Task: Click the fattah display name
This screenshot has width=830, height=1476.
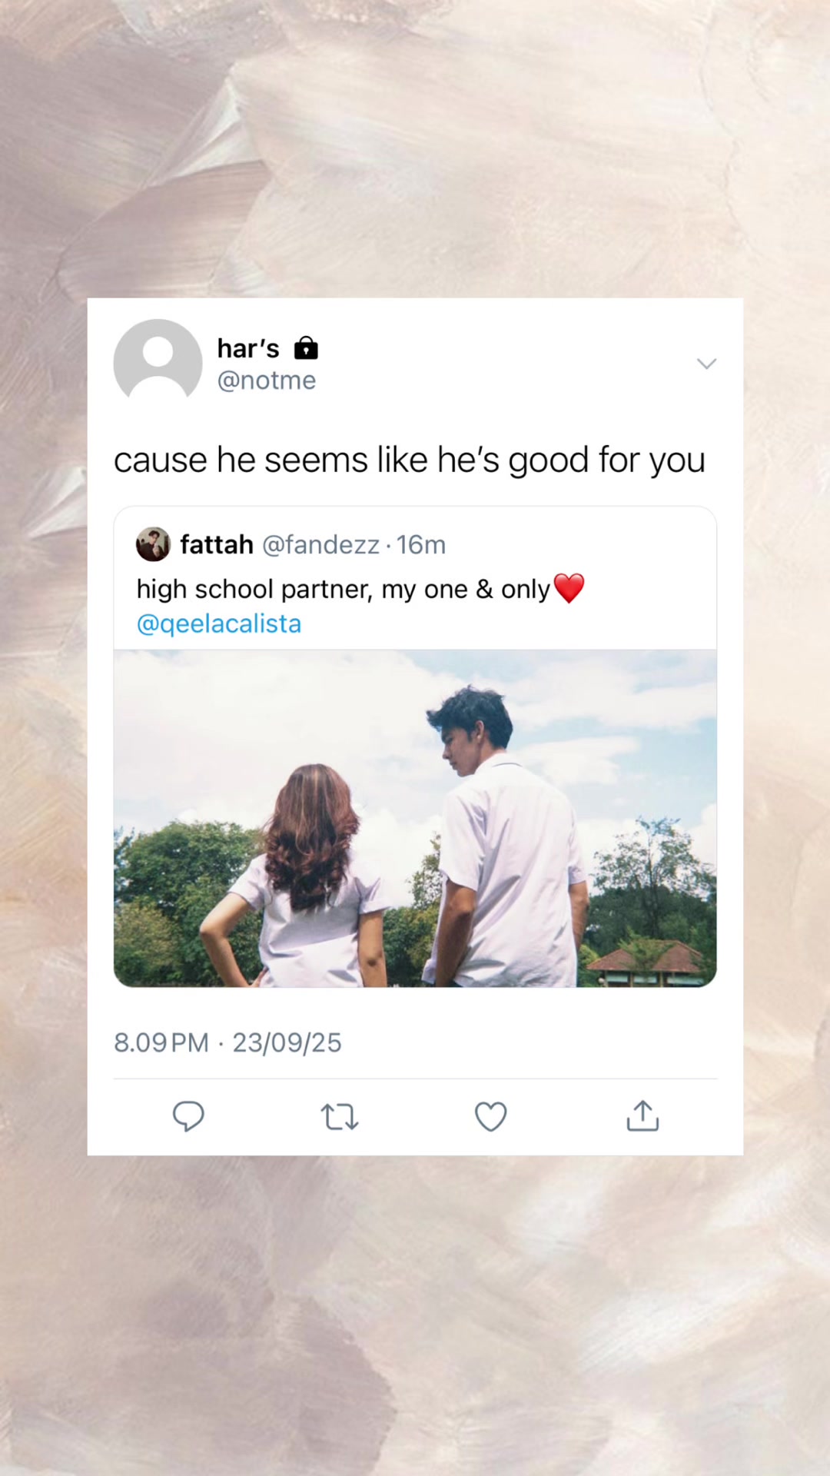Action: point(217,544)
